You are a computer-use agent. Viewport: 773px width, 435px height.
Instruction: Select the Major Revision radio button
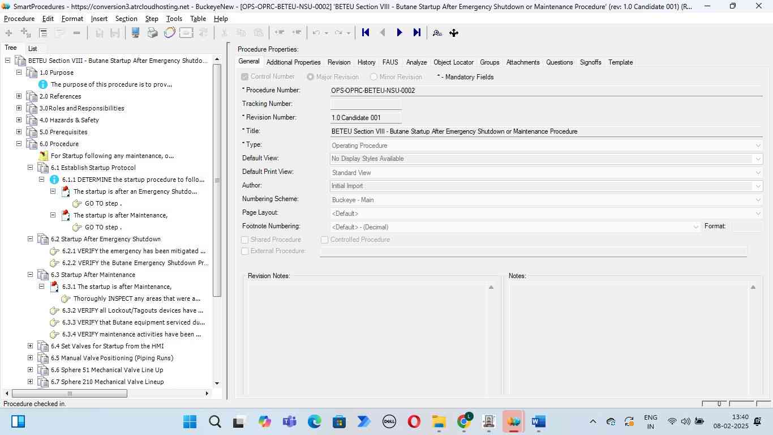310,76
